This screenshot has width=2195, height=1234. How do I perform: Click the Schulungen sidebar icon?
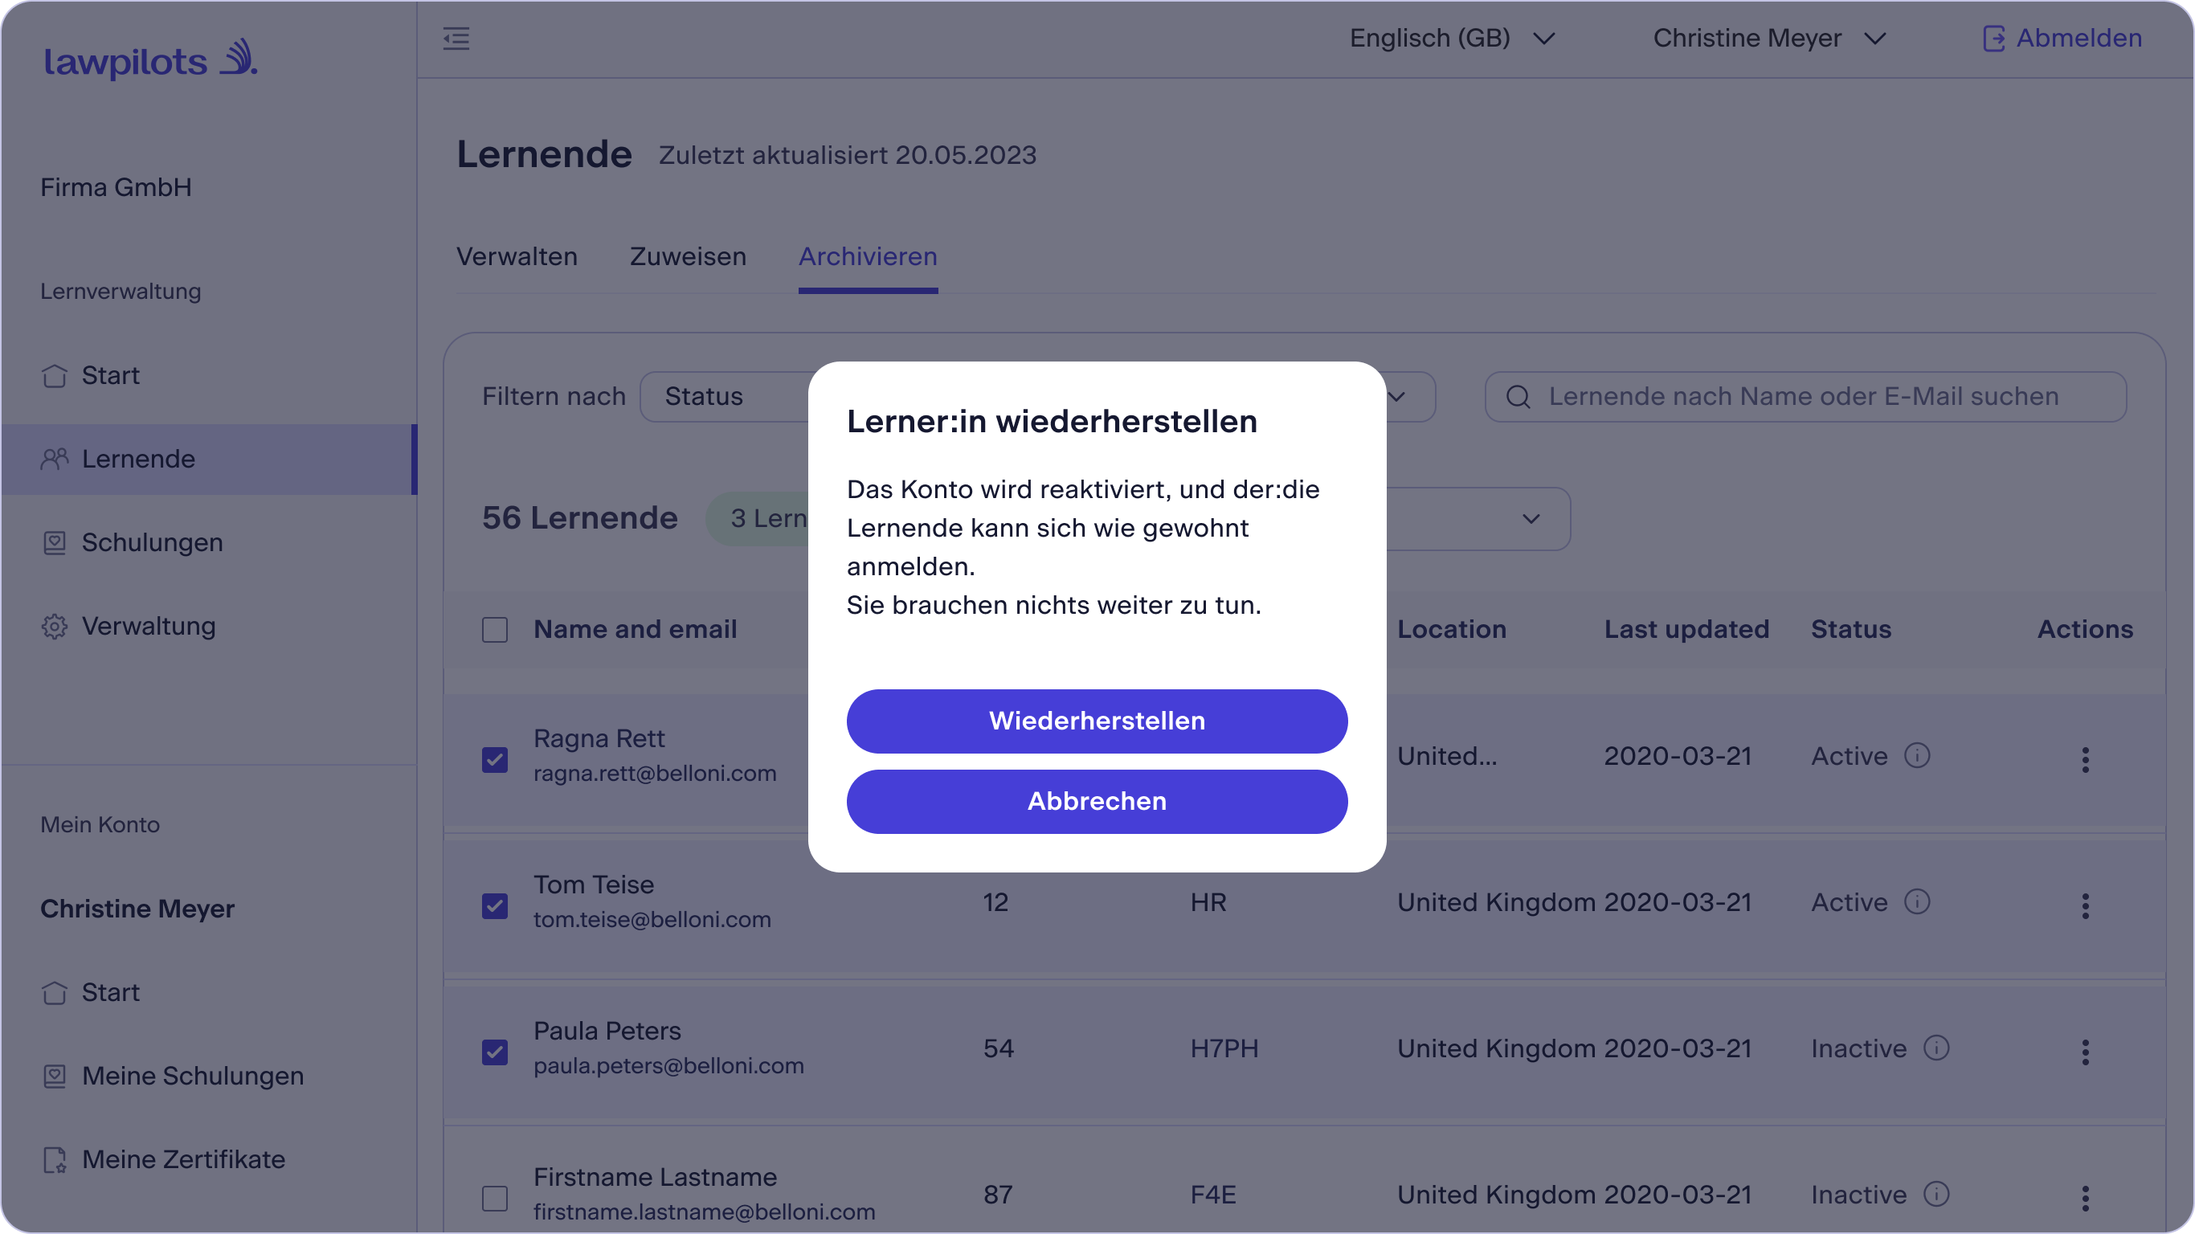55,543
